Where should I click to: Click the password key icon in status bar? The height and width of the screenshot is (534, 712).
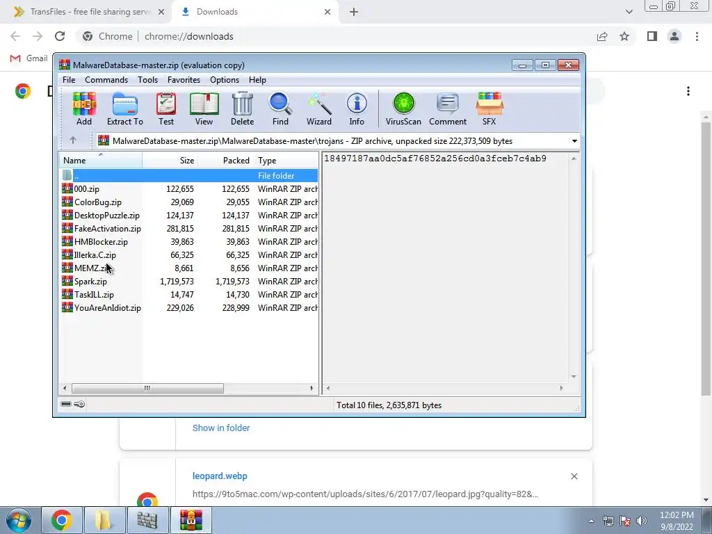(x=79, y=404)
